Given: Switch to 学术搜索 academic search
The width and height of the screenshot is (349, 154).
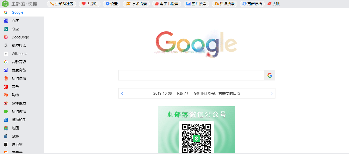Looking at the screenshot, I should point(136,4).
